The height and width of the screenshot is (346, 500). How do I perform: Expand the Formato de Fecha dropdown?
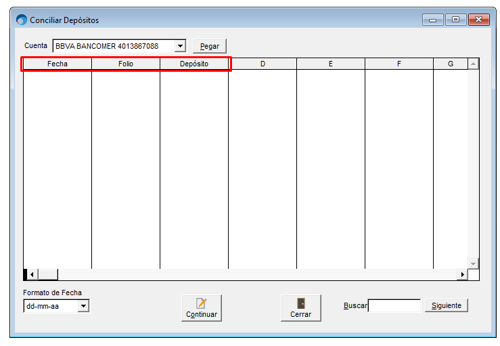83,306
